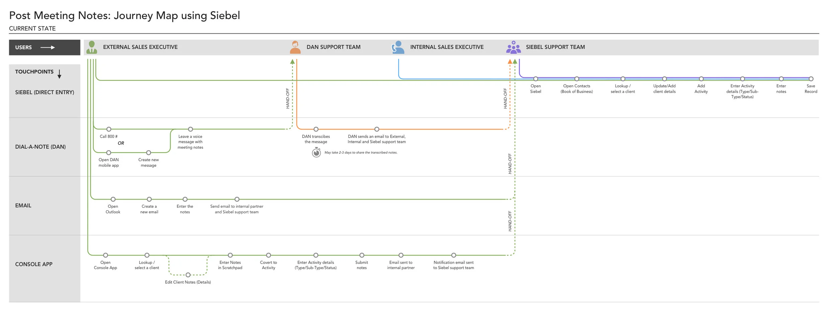This screenshot has width=835, height=315.
Task: Click the DAN SUPPORT TEAM heading
Action: tap(333, 47)
